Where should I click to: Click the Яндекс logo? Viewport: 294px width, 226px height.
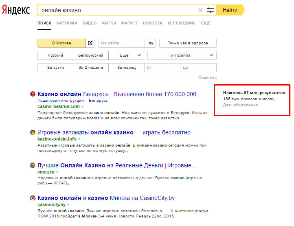coord(16,10)
